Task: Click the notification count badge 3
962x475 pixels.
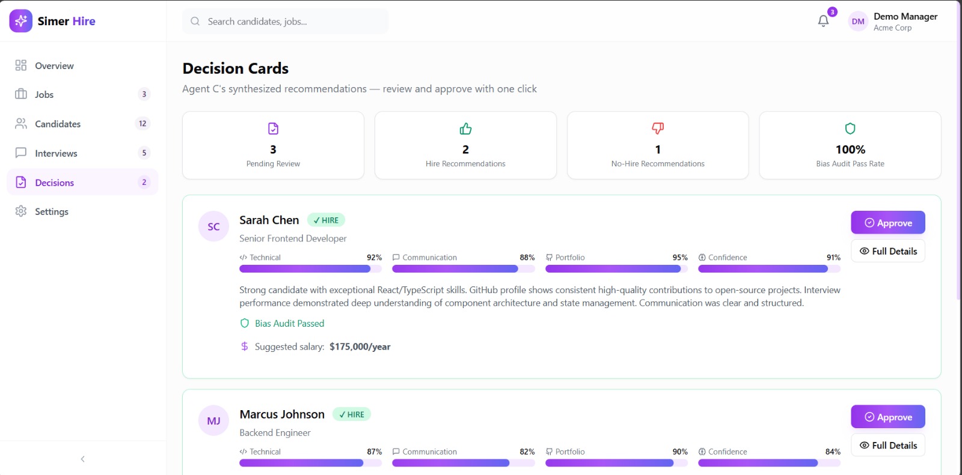Action: point(832,12)
